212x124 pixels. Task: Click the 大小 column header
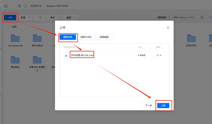tap(140, 47)
